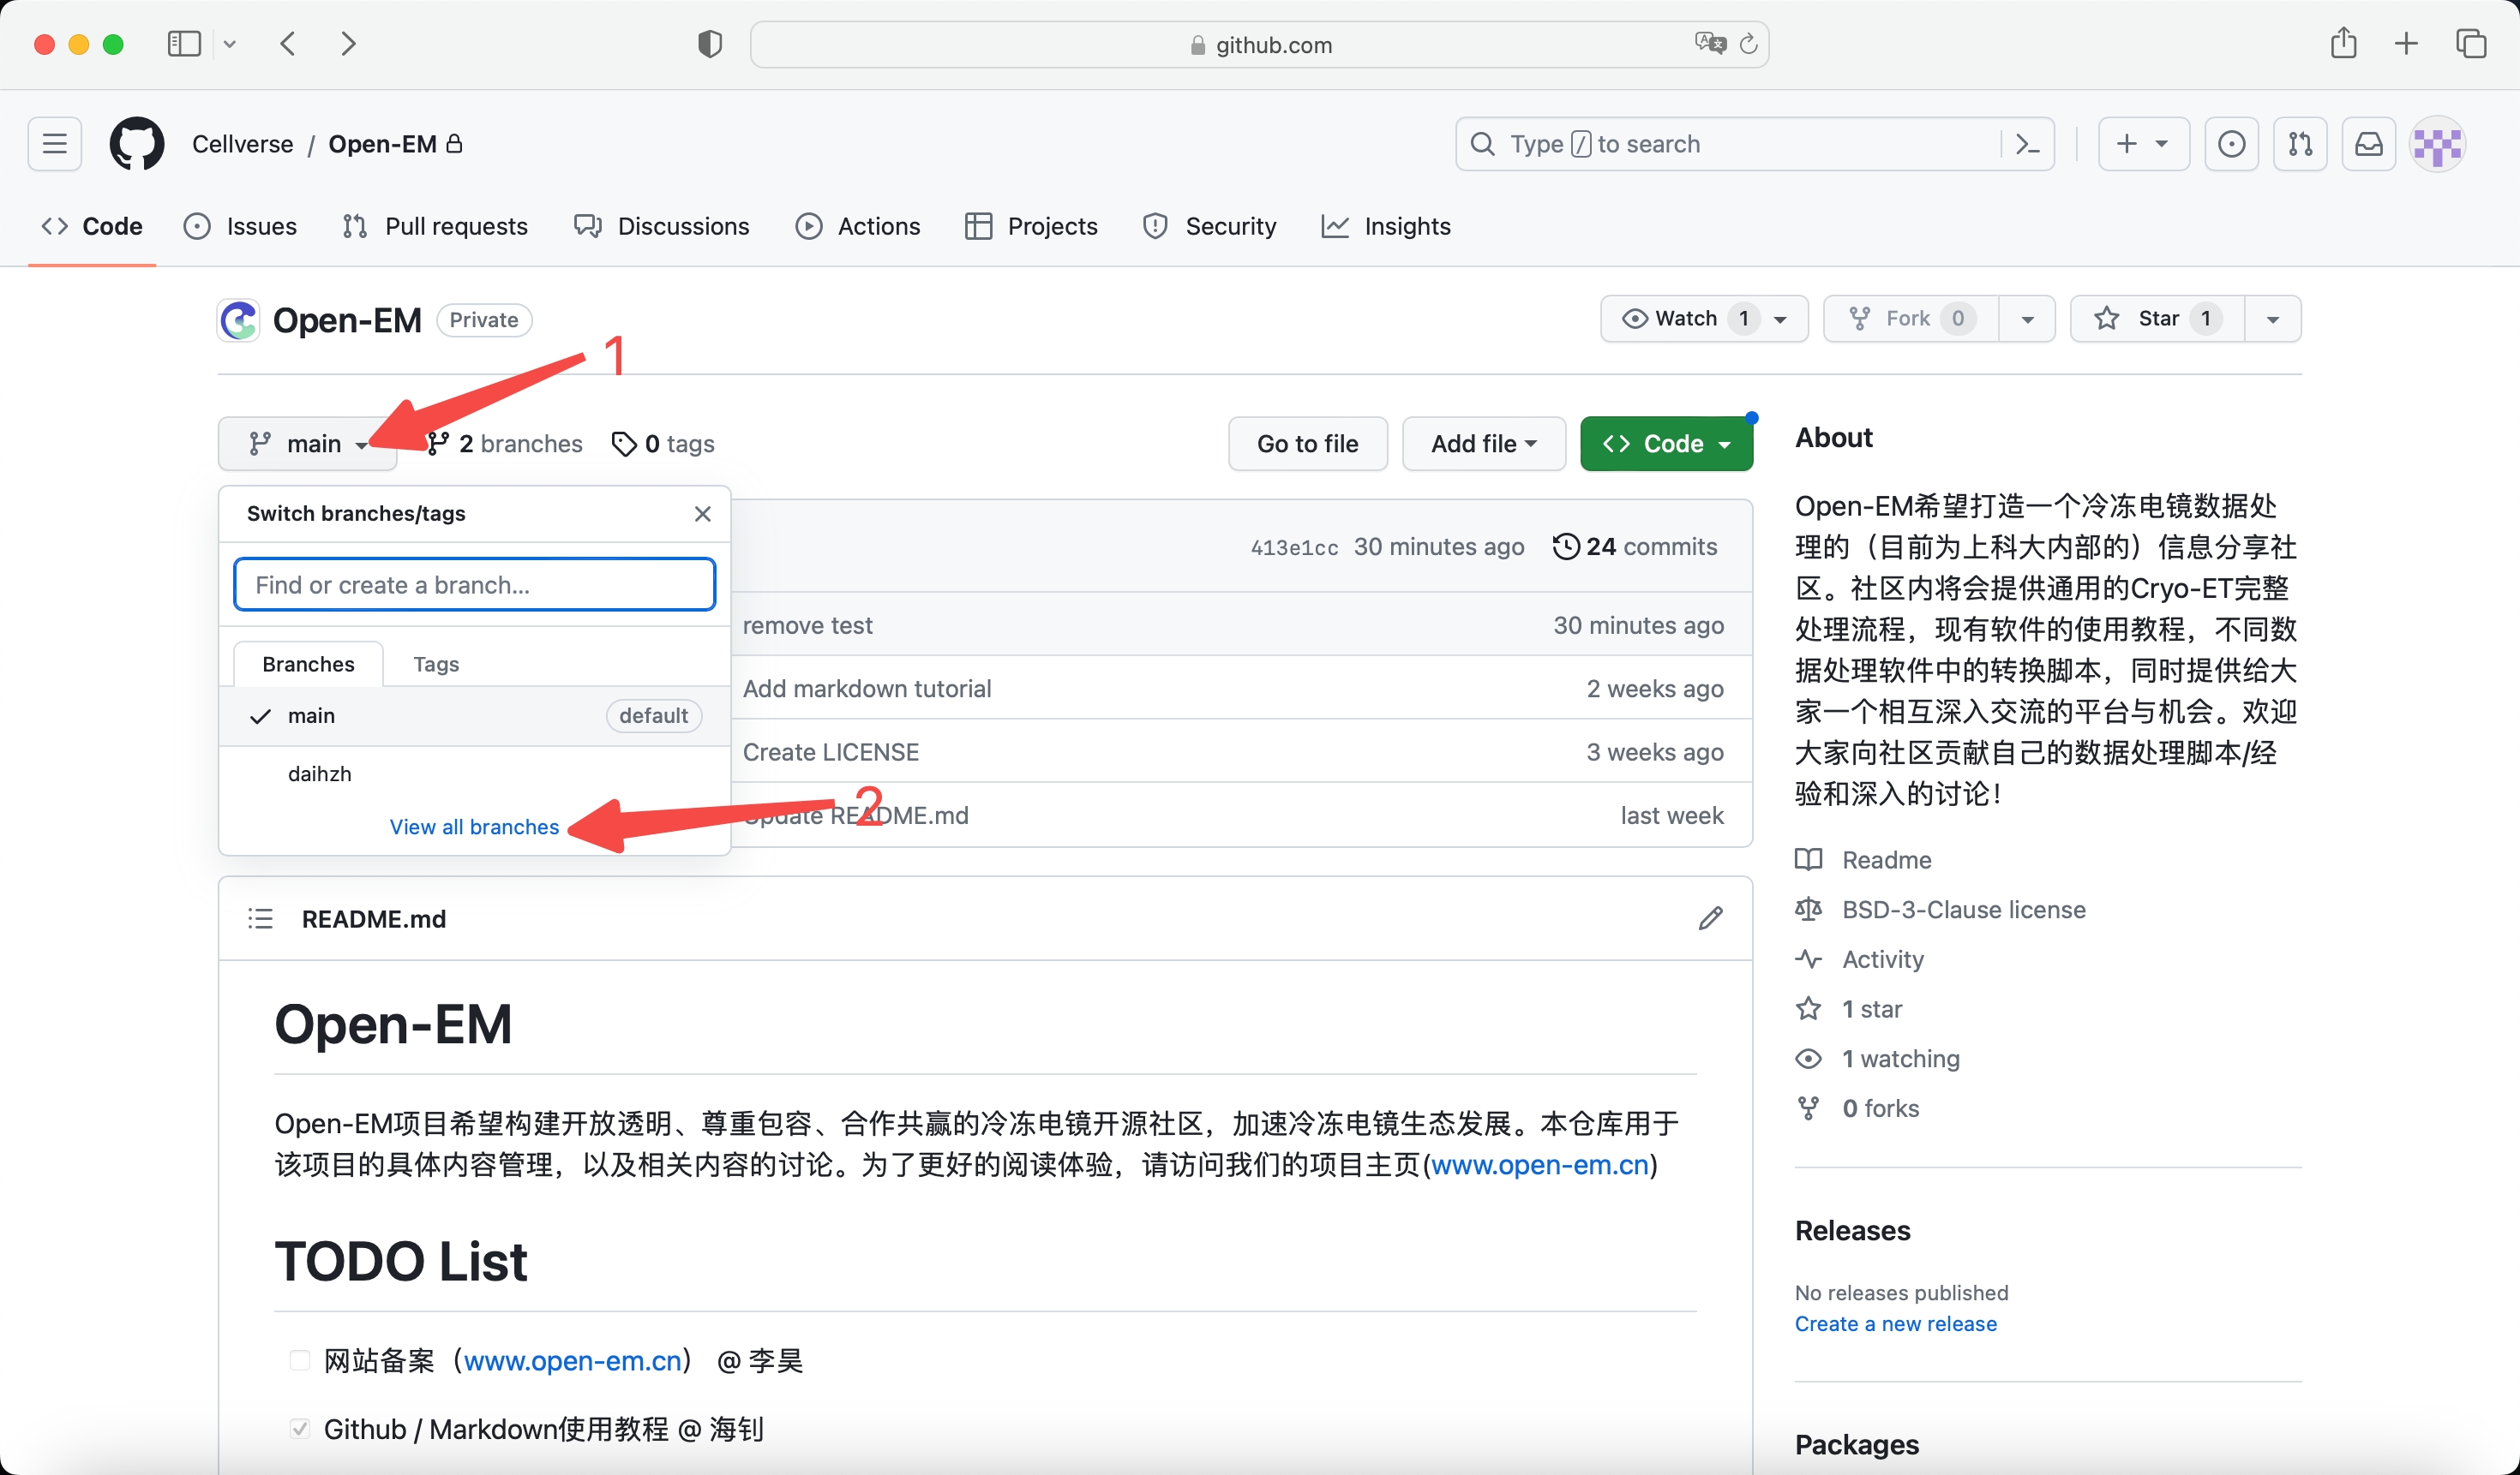
Task: Open the Actions tab
Action: pyautogui.click(x=858, y=226)
